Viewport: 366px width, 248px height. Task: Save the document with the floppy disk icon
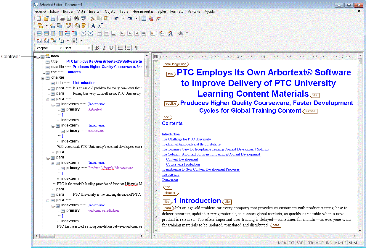[x=53, y=18]
